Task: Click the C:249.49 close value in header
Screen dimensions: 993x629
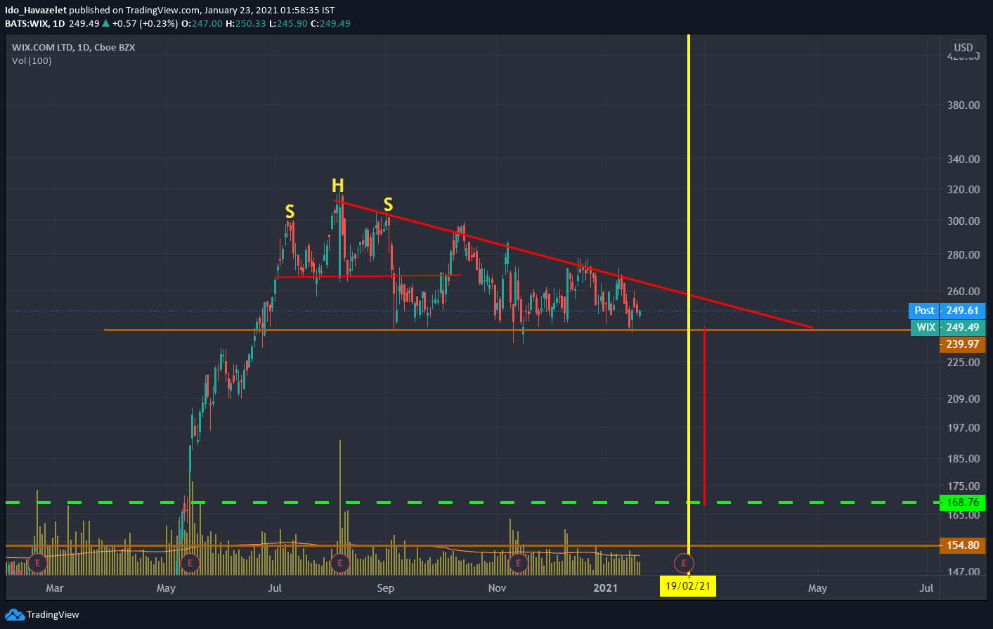Action: click(x=330, y=23)
